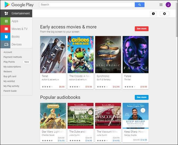Click the Early access movies & more heading
This screenshot has height=145, width=178.
tap(68, 27)
